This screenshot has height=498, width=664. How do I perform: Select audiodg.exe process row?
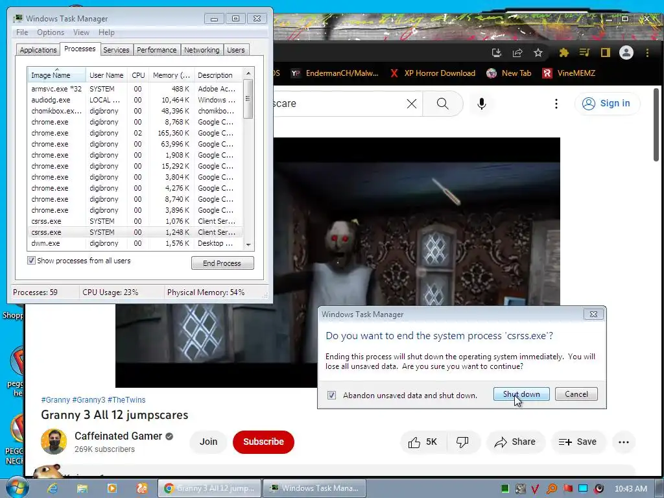(135, 100)
